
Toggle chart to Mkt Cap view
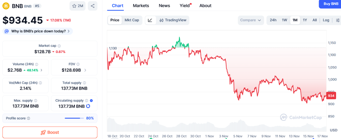point(132,20)
